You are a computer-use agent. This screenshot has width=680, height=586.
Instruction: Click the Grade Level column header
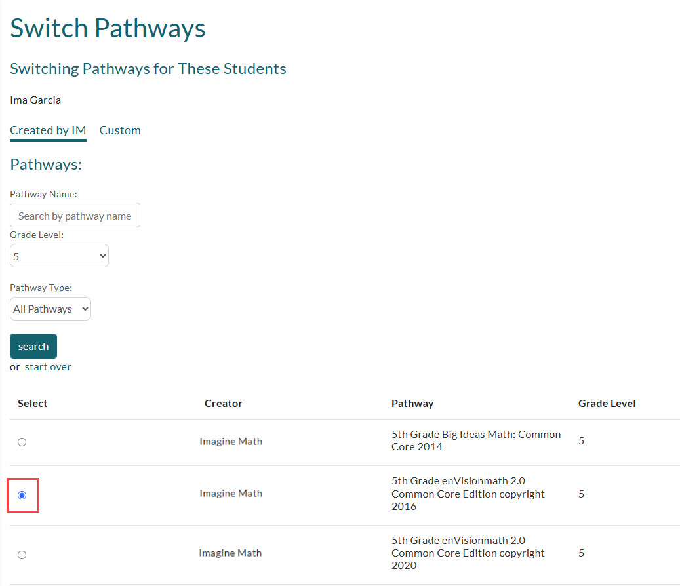click(x=607, y=403)
